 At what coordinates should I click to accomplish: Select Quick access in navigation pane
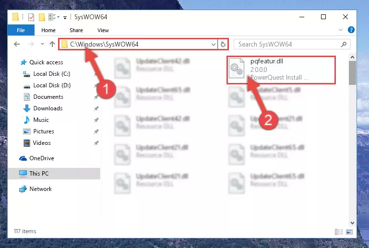point(46,62)
